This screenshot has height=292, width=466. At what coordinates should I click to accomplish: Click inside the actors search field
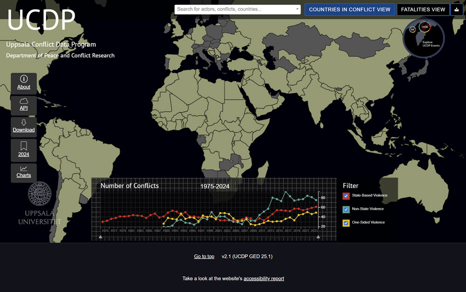(233, 9)
